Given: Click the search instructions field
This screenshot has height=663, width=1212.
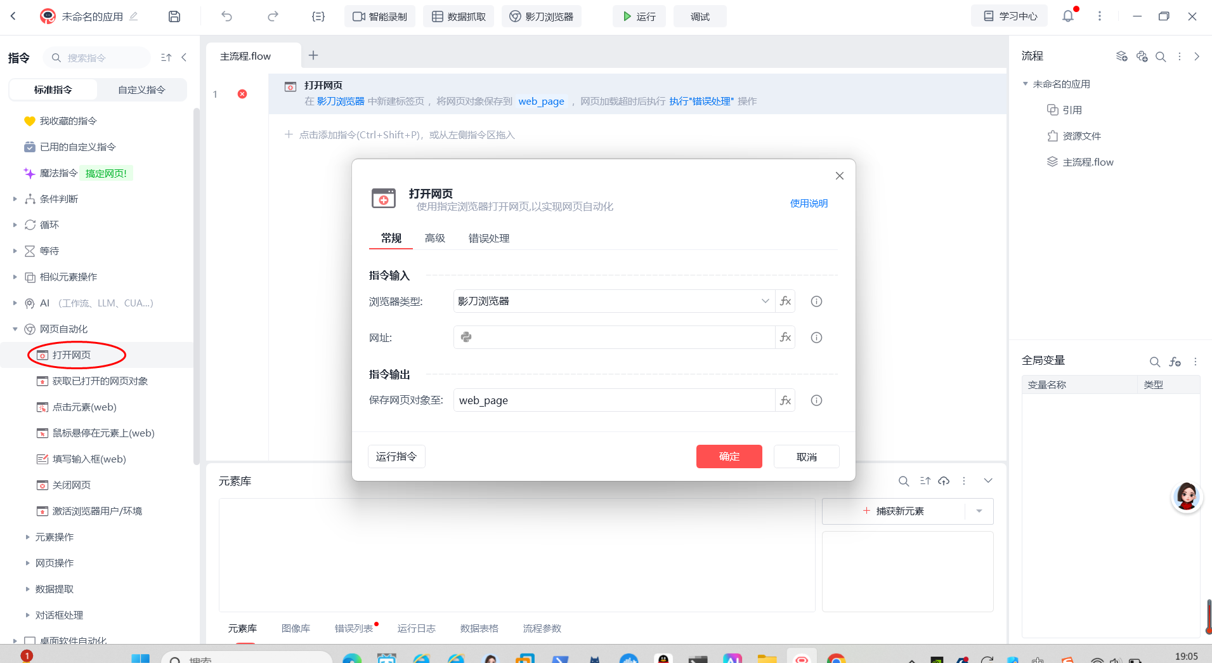Looking at the screenshot, I should (97, 58).
